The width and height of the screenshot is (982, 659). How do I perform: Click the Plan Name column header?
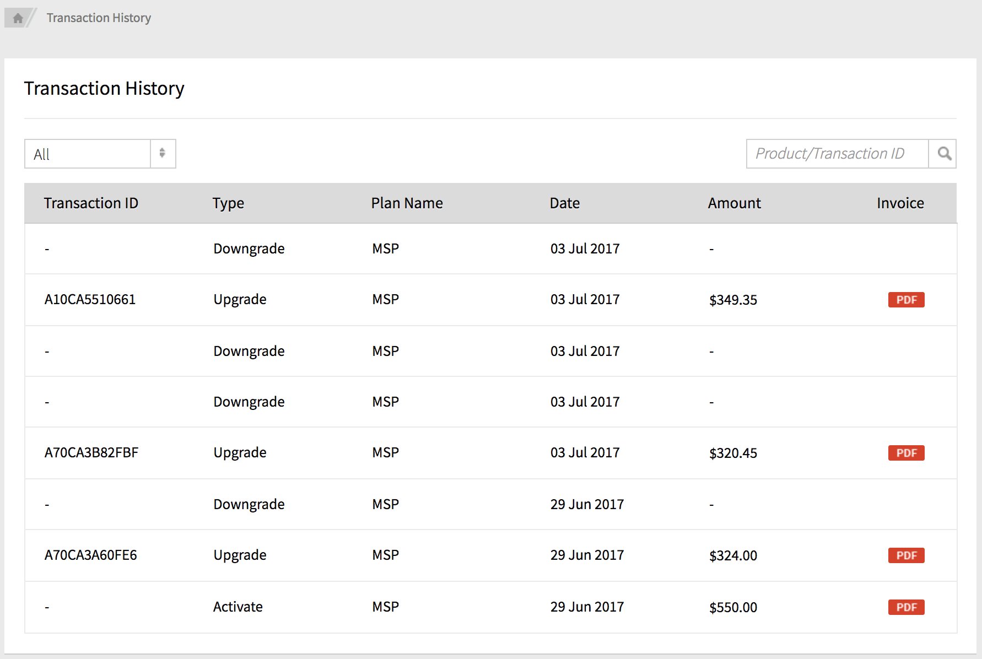coord(407,203)
